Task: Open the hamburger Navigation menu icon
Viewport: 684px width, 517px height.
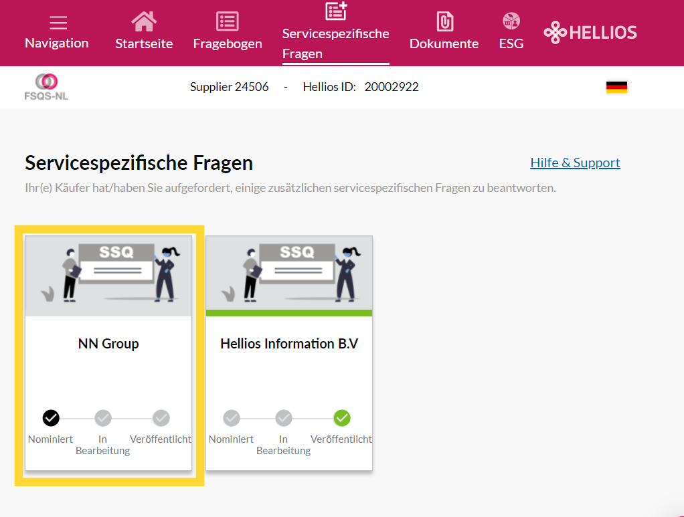Action: click(x=58, y=22)
